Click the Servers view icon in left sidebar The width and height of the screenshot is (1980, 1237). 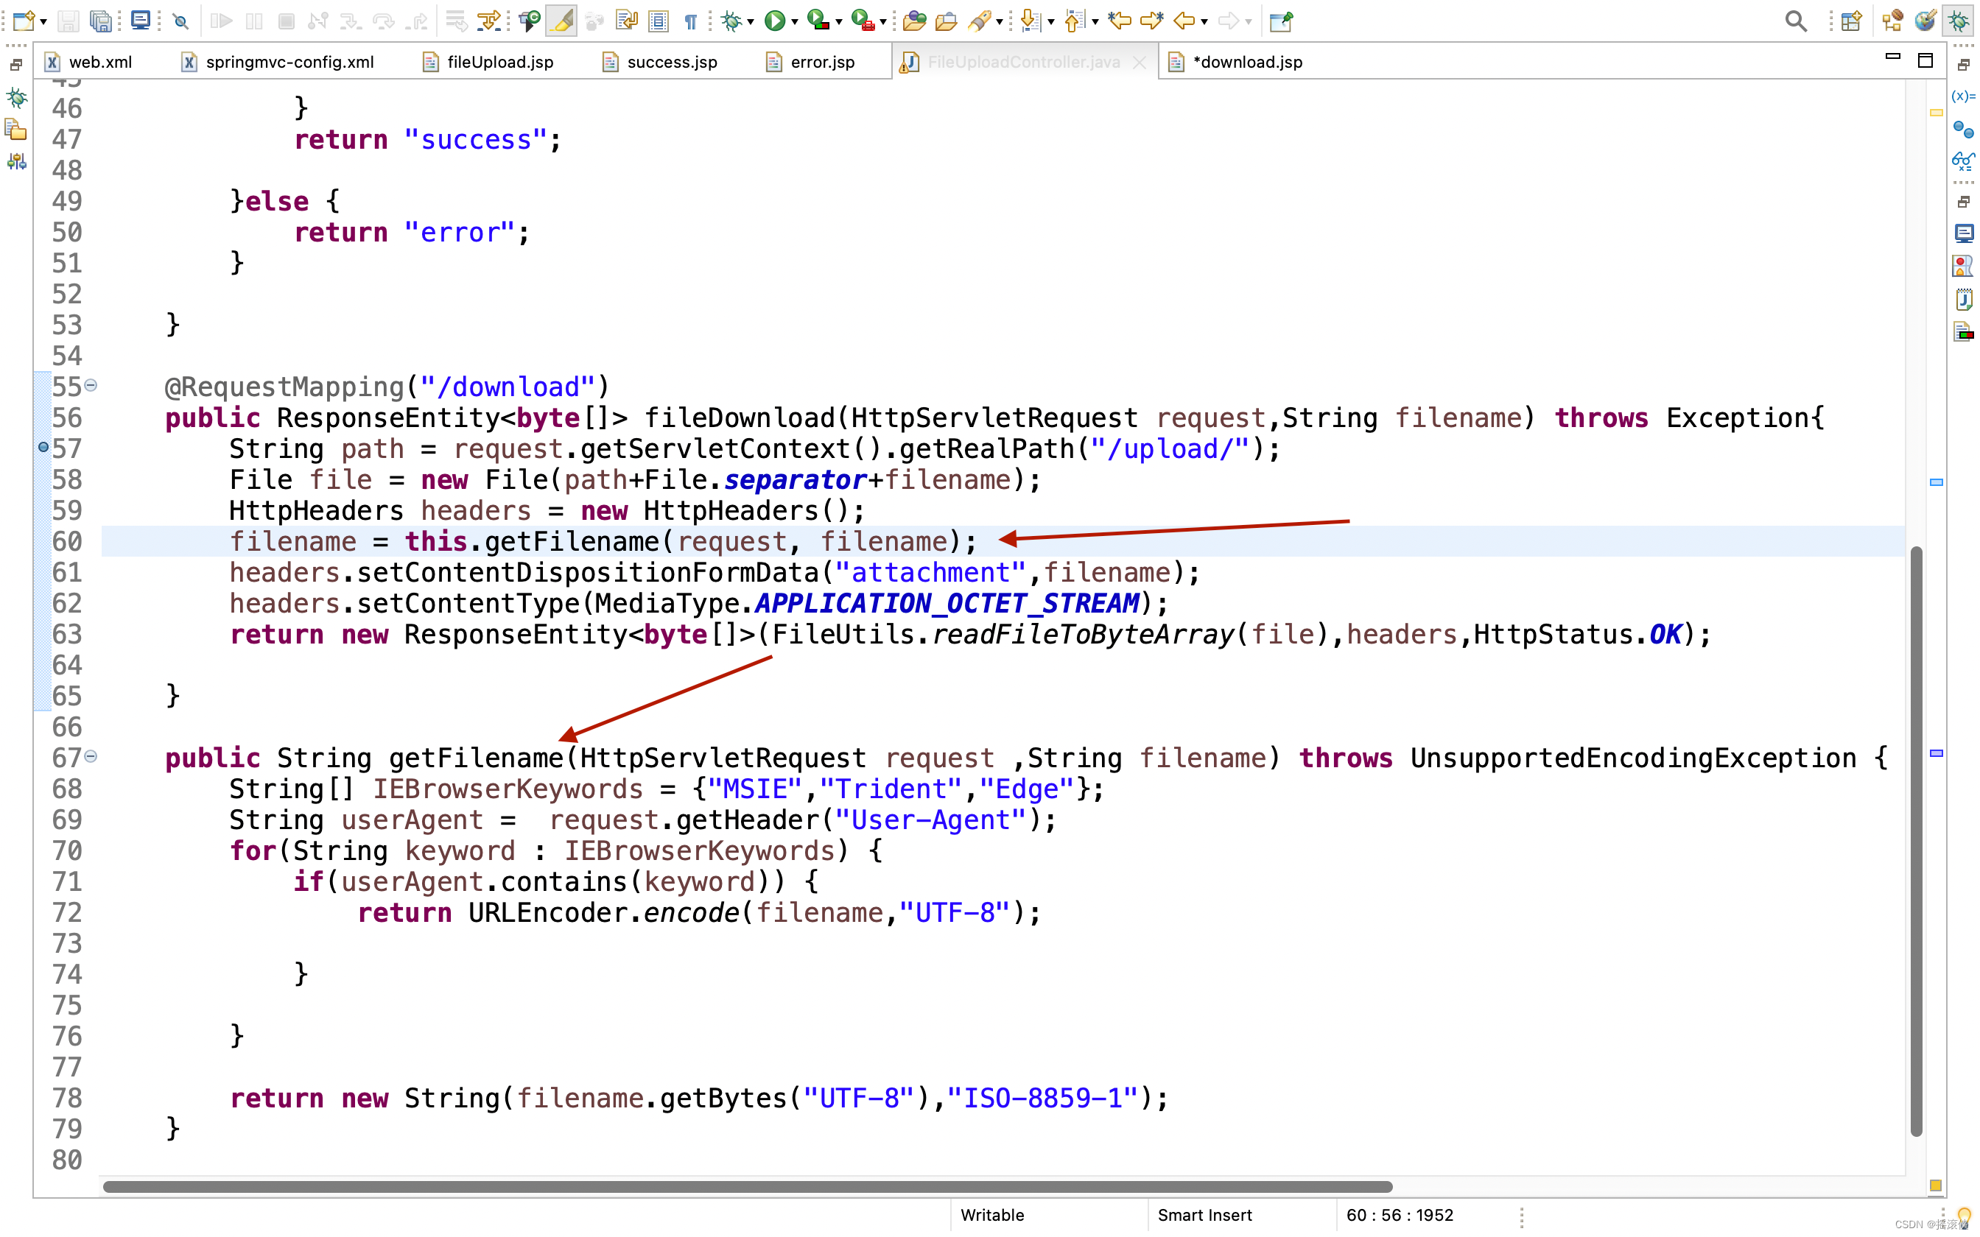click(x=16, y=161)
